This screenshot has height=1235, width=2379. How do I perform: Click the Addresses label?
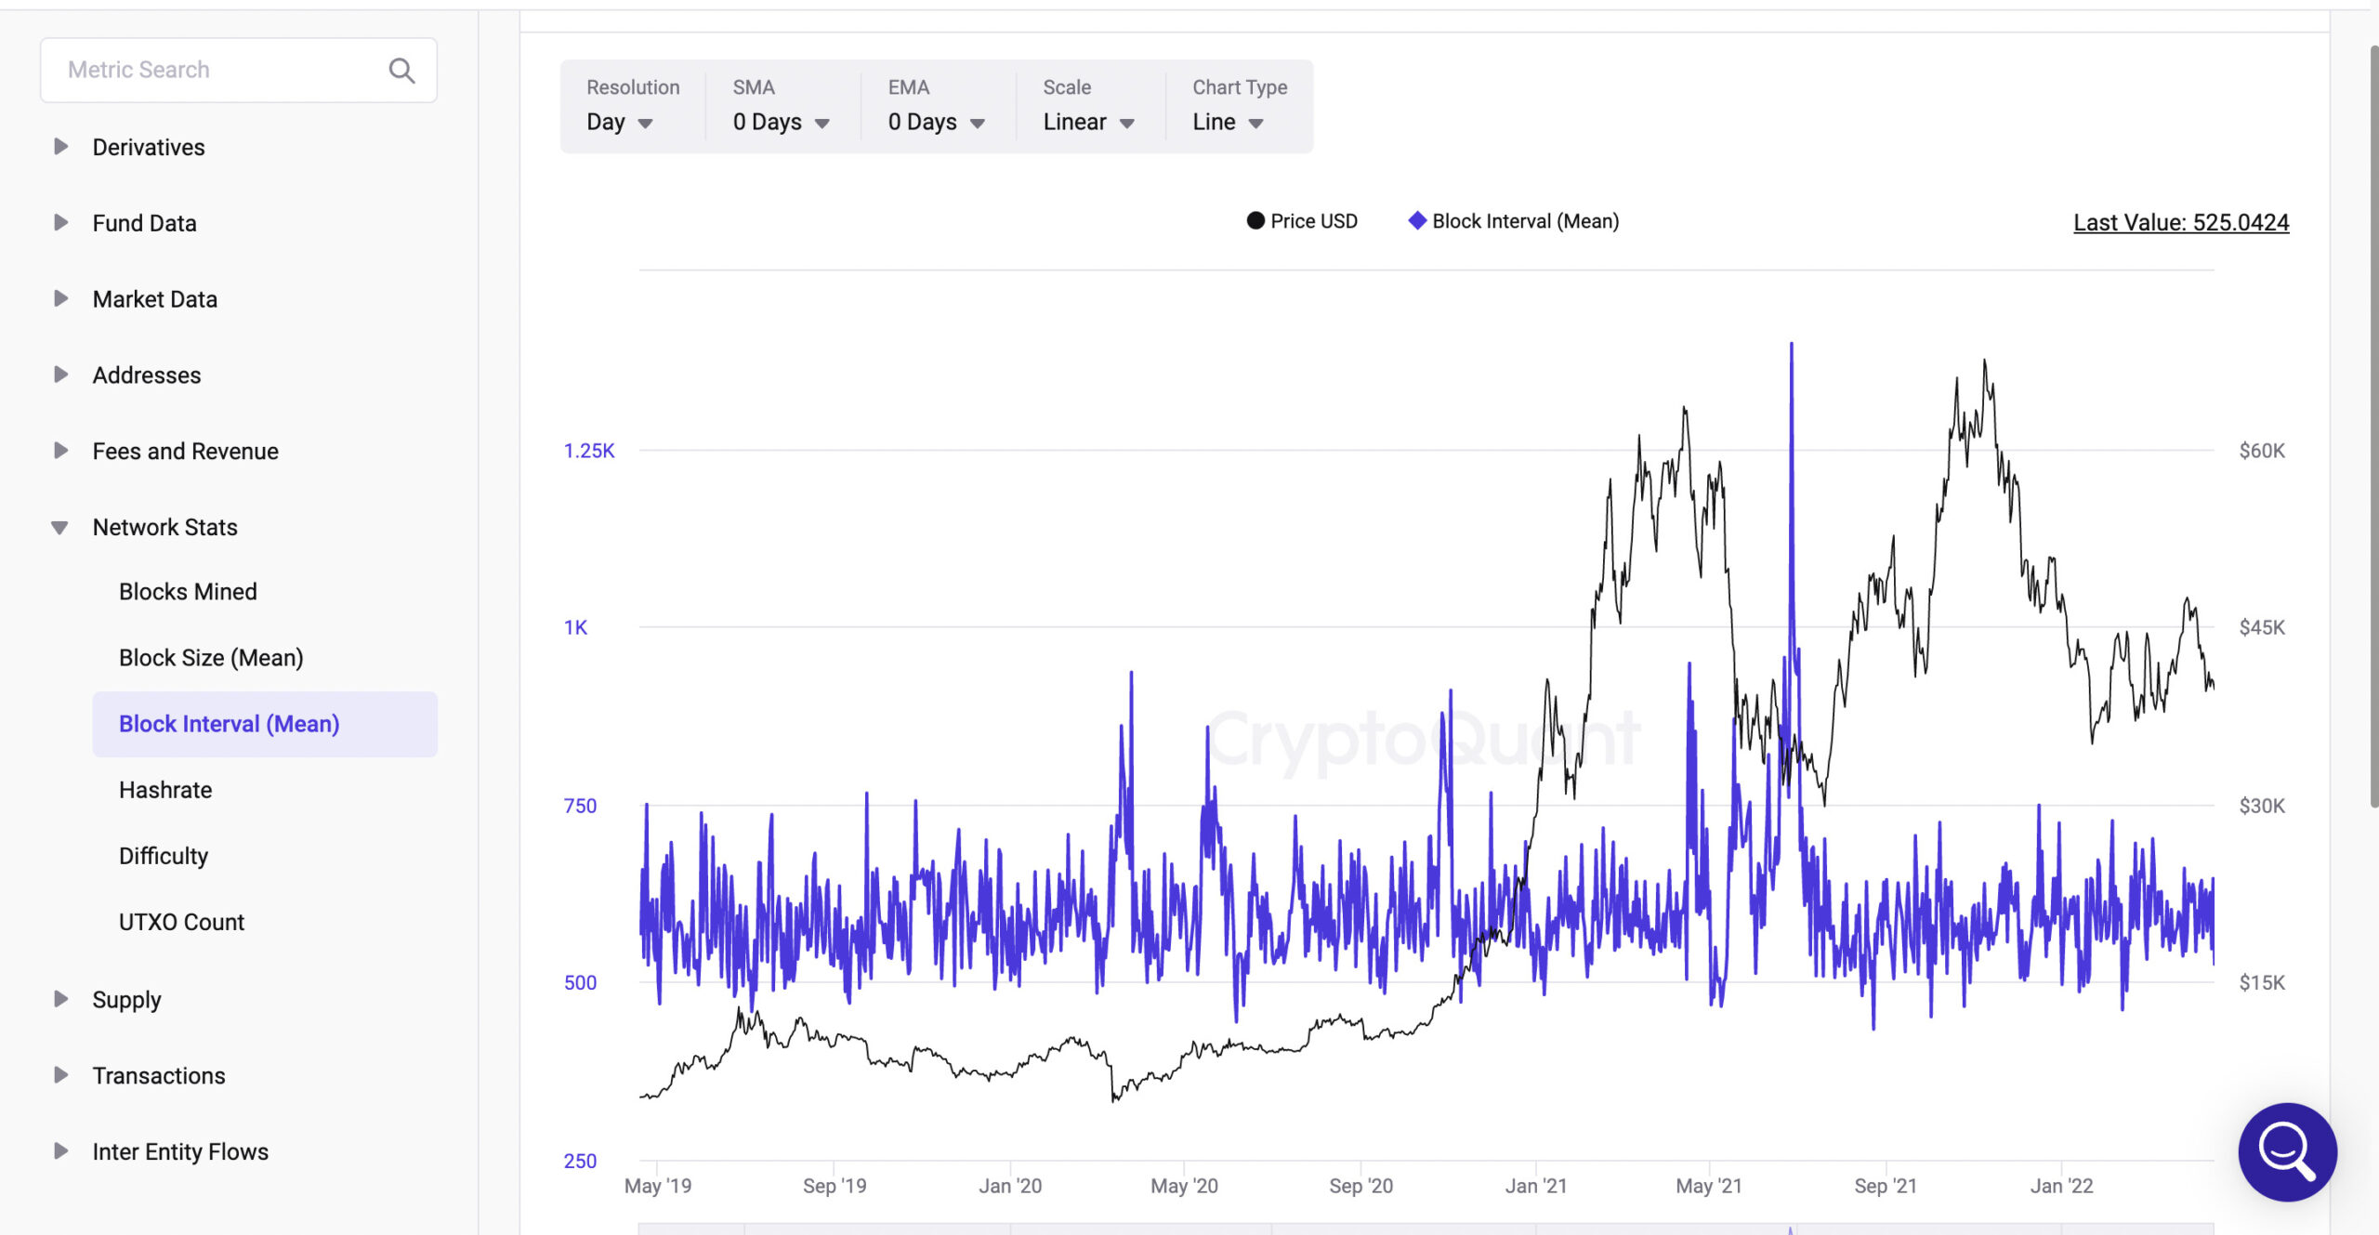coord(147,374)
